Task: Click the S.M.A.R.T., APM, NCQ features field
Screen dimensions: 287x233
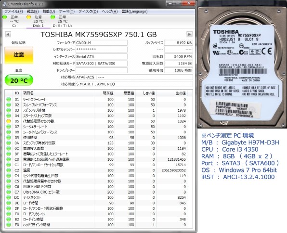Action: pyautogui.click(x=134, y=84)
